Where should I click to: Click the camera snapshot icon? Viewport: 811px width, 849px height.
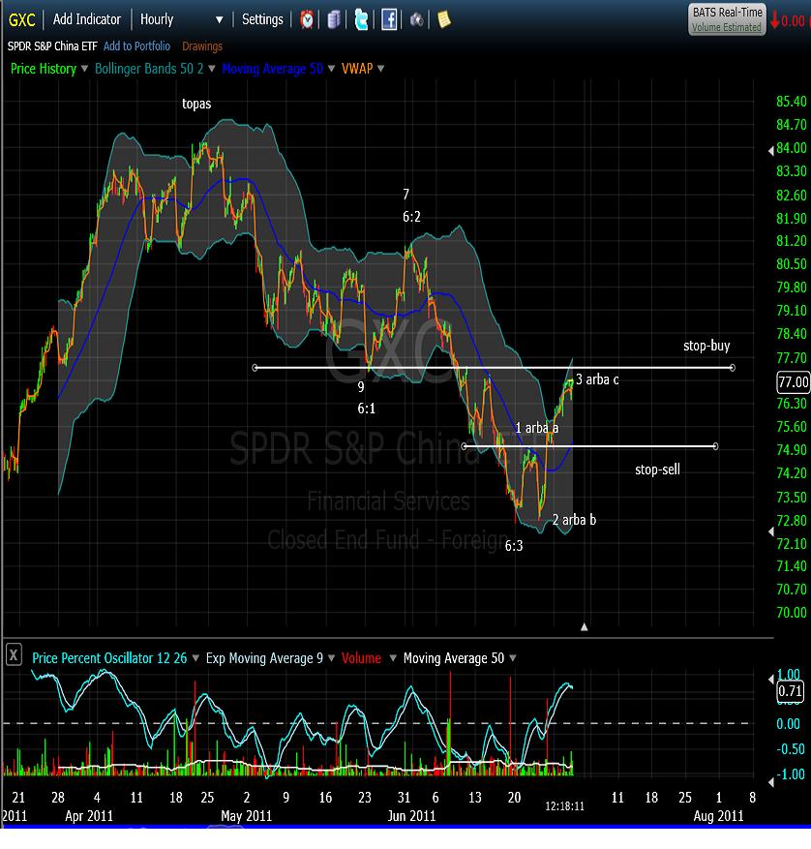tap(416, 20)
